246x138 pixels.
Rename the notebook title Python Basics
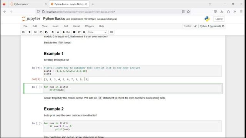[54, 19]
